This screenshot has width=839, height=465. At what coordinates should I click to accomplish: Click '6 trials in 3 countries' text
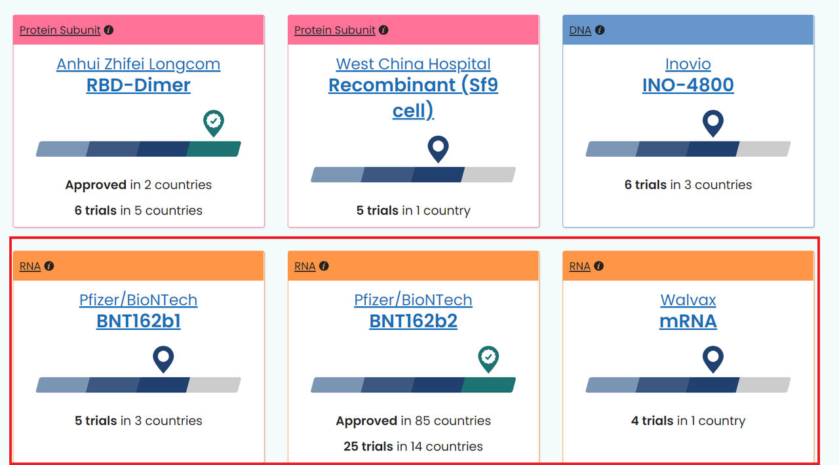(688, 185)
